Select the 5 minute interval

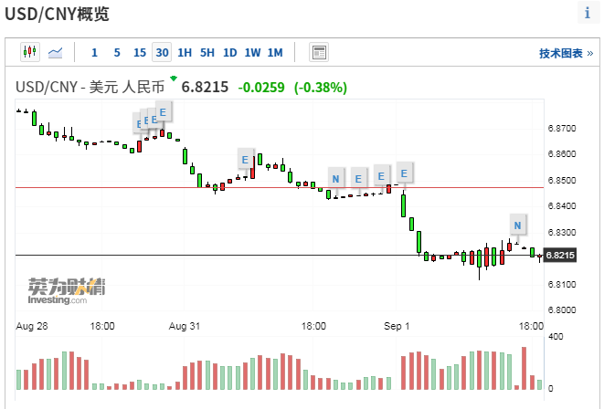117,52
